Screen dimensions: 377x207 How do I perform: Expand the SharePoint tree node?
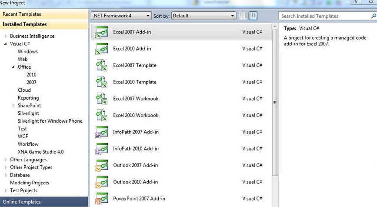tap(13, 106)
